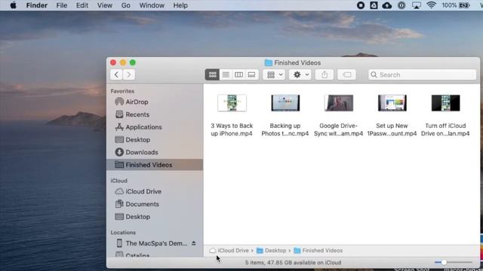Open the File menu

[x=62, y=5]
